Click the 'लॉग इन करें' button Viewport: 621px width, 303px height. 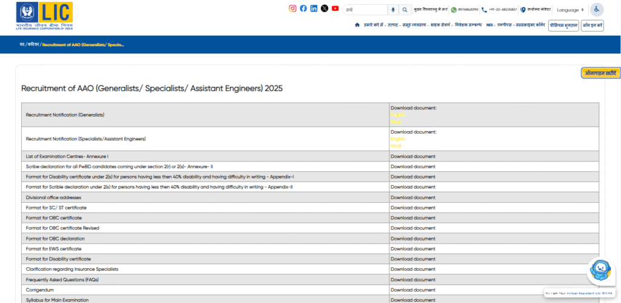coord(592,26)
